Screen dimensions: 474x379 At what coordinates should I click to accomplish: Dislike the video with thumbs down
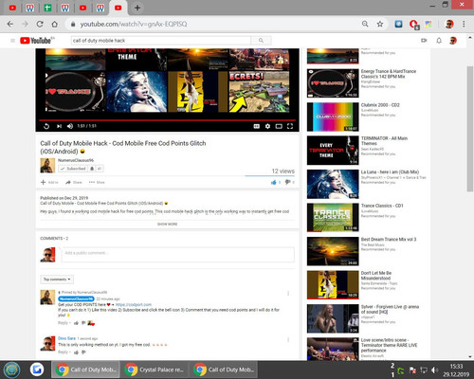click(x=287, y=182)
